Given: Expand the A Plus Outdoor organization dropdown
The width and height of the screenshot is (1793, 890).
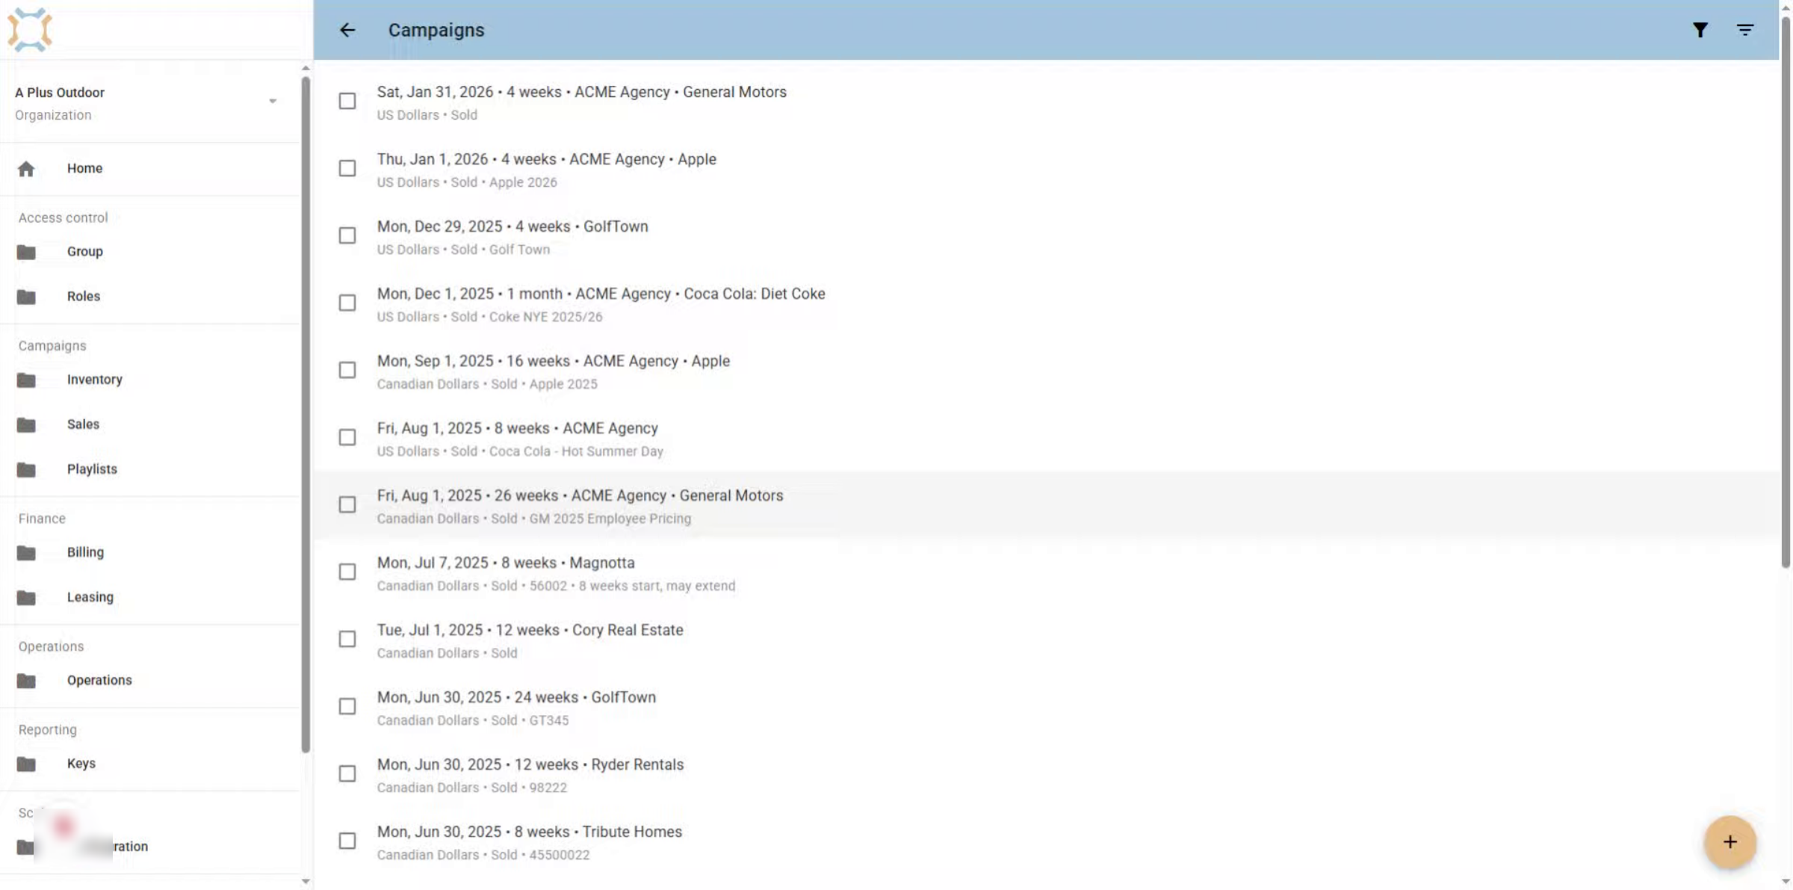Looking at the screenshot, I should 273,101.
